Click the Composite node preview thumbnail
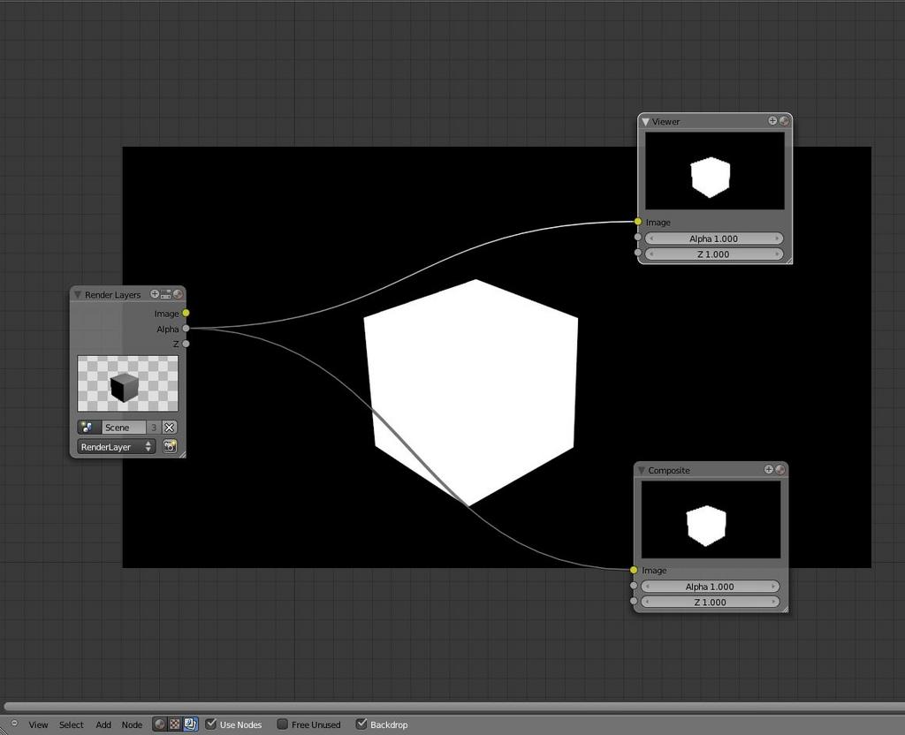This screenshot has width=905, height=735. (x=711, y=519)
